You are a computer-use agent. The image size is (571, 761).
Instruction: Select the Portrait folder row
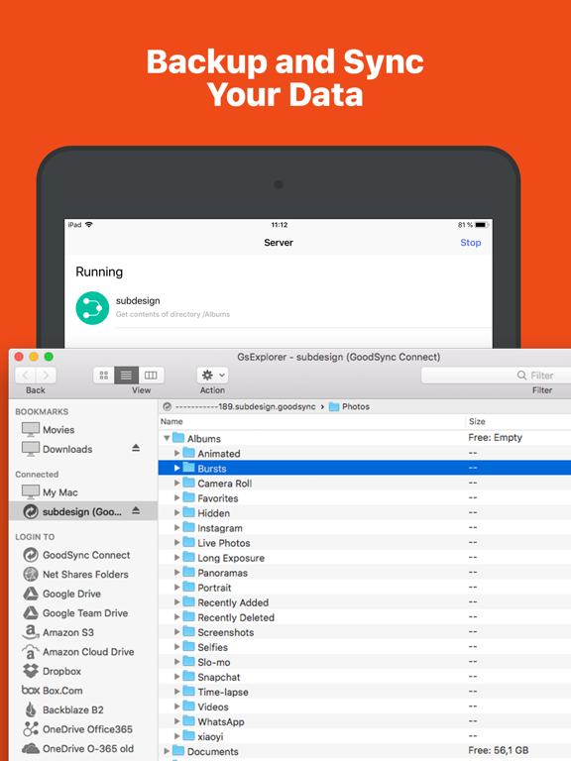(365, 588)
